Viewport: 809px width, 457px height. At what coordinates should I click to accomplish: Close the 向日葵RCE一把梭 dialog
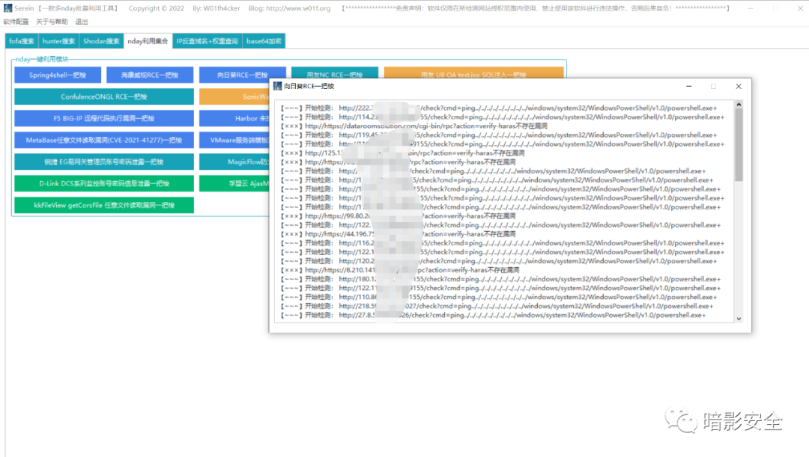(x=739, y=86)
